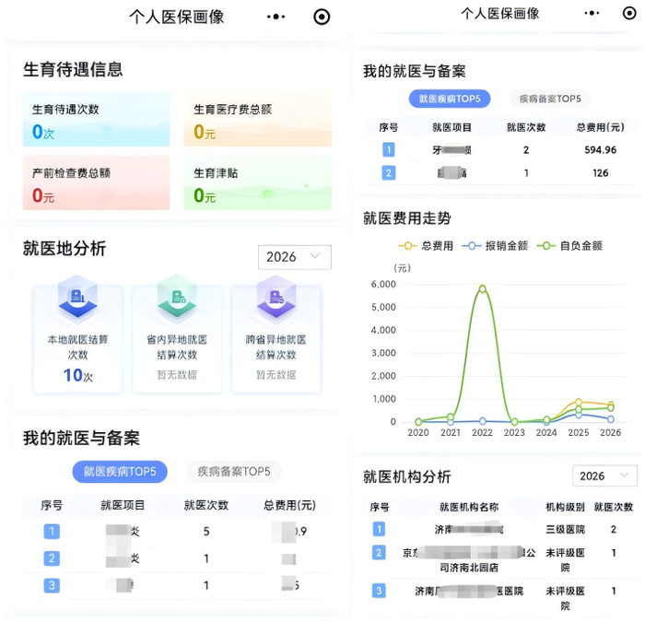Click the 司济南北园店 institution name text
Viewport: 645px width, 622px height.
point(469,569)
